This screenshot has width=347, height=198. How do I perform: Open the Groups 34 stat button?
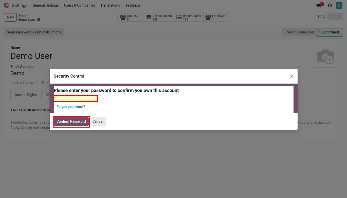pyautogui.click(x=131, y=17)
